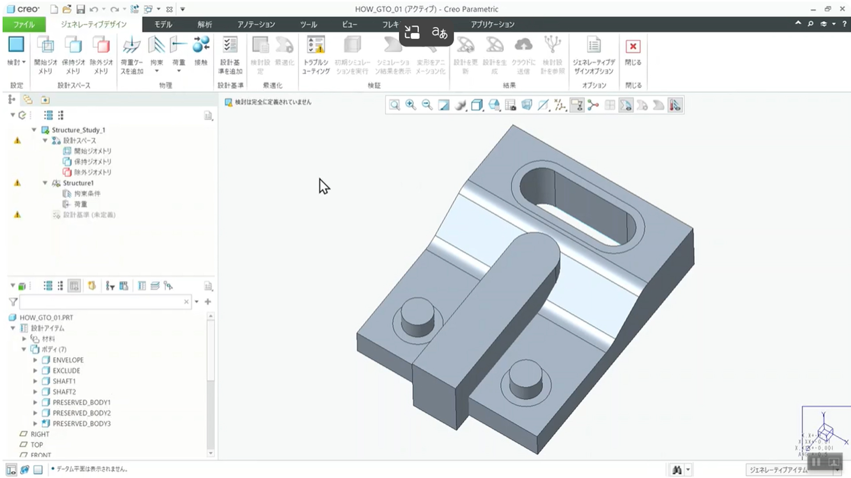Image resolution: width=851 pixels, height=478 pixels.
Task: Click the Zoom In magnifier icon
Action: point(410,105)
